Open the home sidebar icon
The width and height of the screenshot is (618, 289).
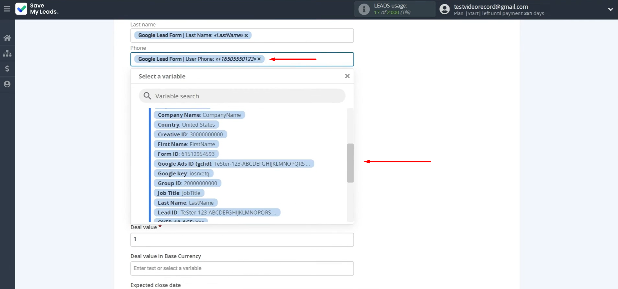[x=7, y=38]
